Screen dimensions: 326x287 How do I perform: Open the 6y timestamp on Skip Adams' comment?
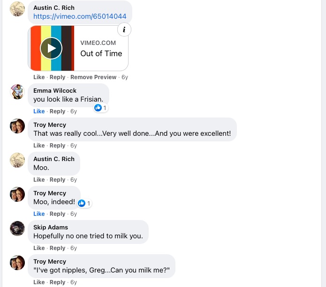click(74, 248)
